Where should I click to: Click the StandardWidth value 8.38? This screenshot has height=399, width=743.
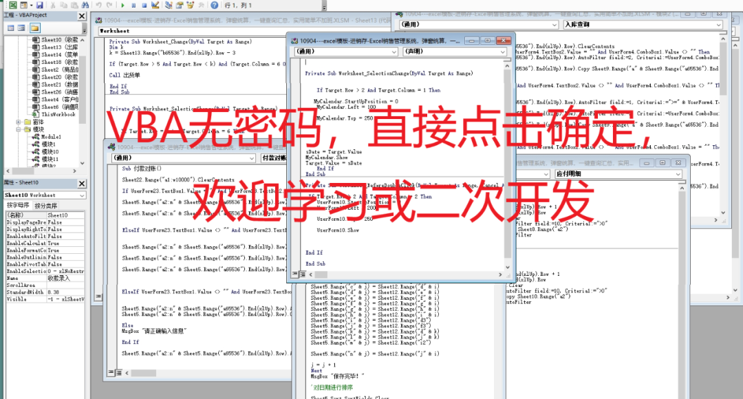click(x=65, y=292)
